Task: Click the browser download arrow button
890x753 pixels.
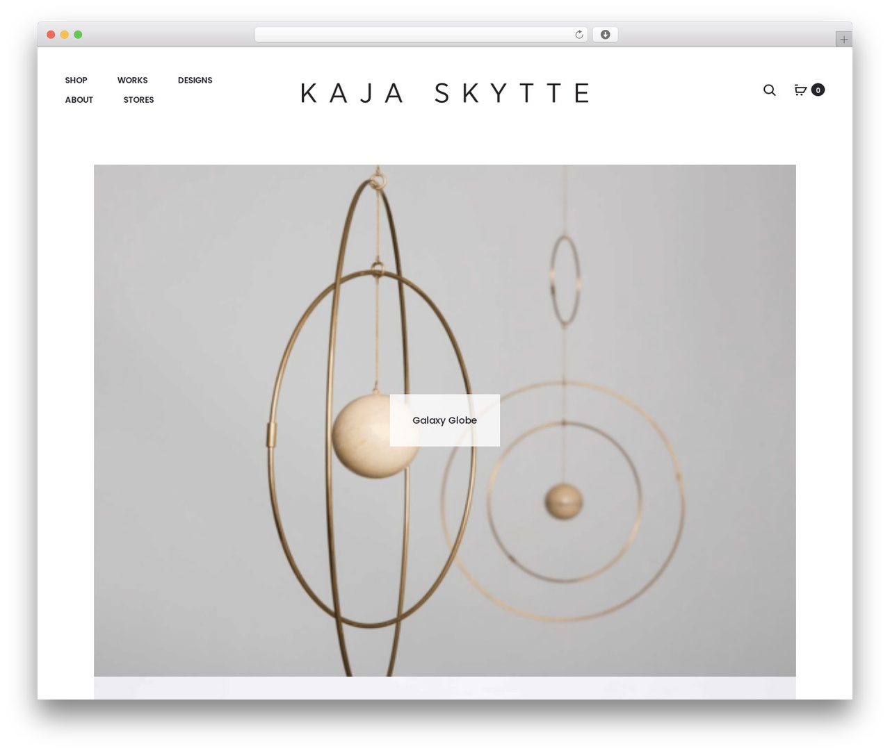Action: point(605,35)
